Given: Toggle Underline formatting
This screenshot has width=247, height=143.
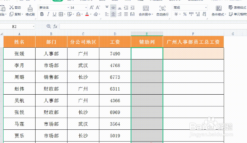Looking at the screenshot, I should (x=55, y=14).
